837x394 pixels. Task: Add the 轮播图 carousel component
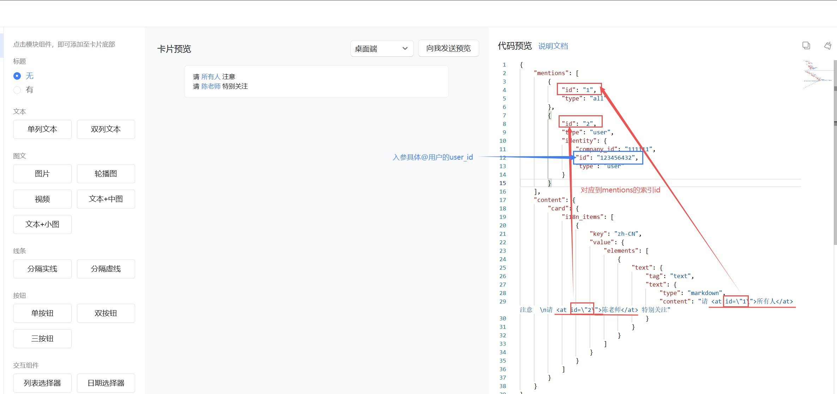[x=106, y=174]
